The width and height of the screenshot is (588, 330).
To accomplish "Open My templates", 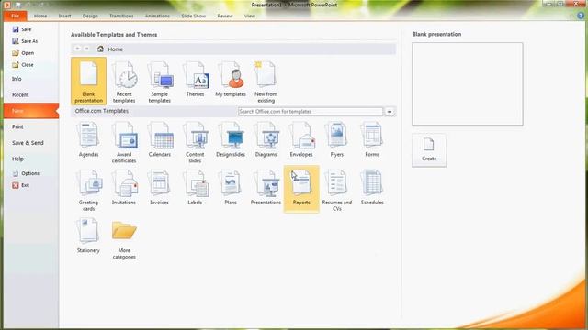I will (x=231, y=79).
